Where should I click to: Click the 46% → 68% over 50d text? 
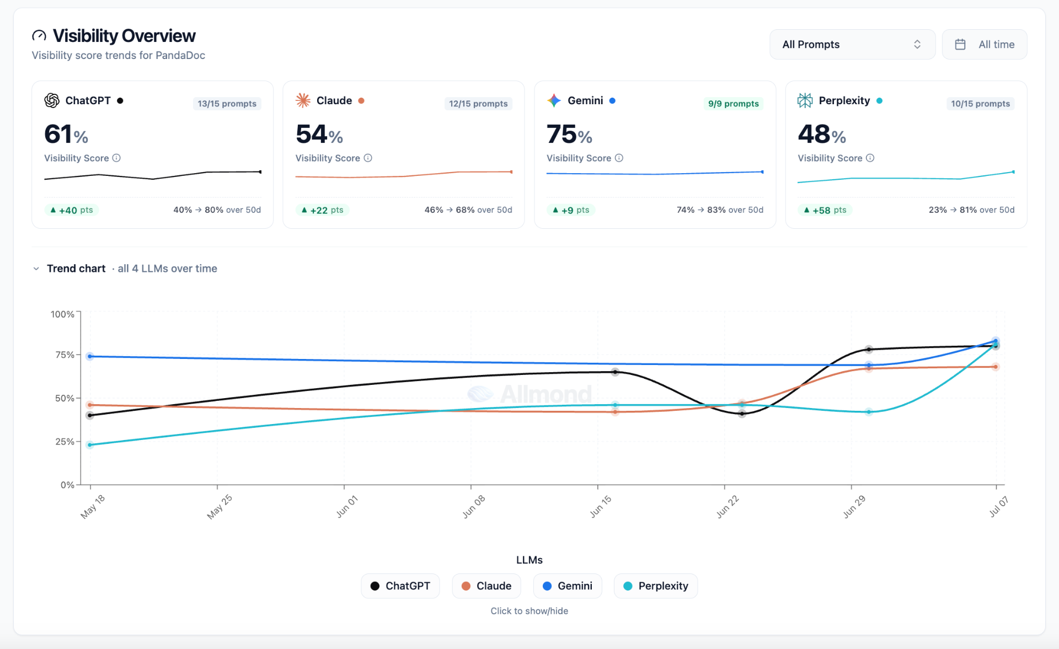(468, 210)
